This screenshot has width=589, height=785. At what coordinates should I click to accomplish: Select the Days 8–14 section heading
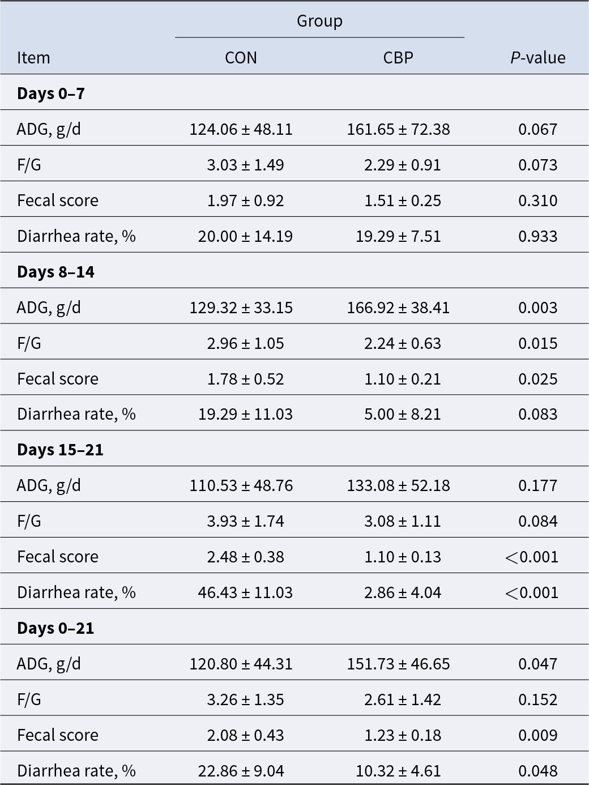(x=56, y=272)
